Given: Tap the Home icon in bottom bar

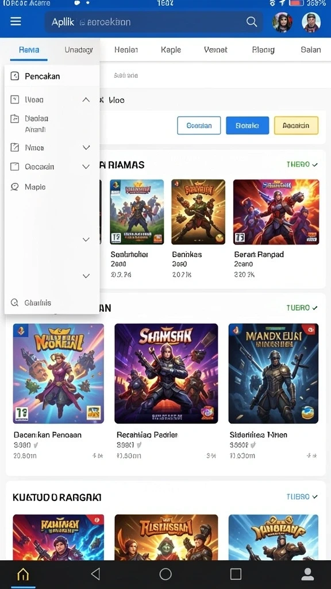Looking at the screenshot, I should (23, 574).
